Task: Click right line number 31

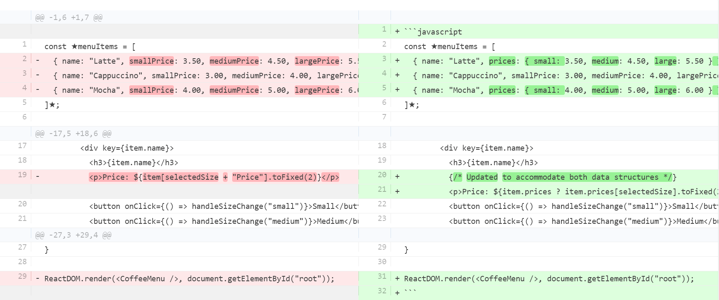Action: click(x=382, y=276)
